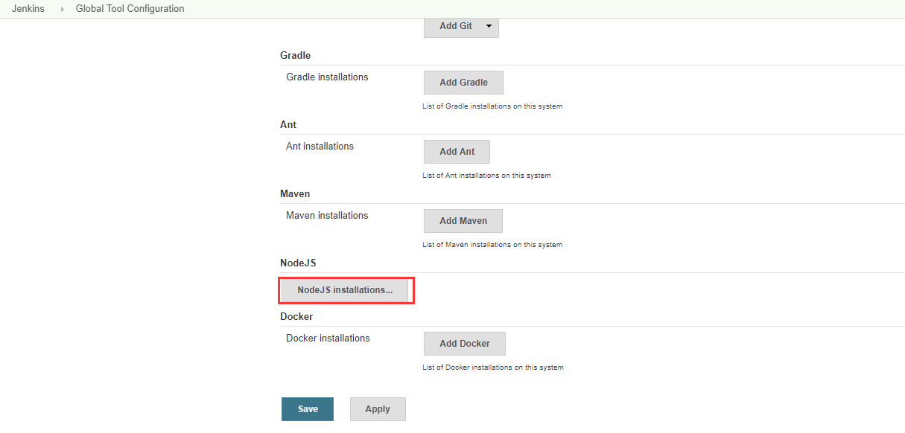
Task: Click the Gradle installations label
Action: pyautogui.click(x=327, y=77)
